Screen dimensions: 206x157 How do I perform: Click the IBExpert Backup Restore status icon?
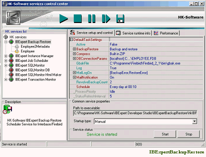11,42
